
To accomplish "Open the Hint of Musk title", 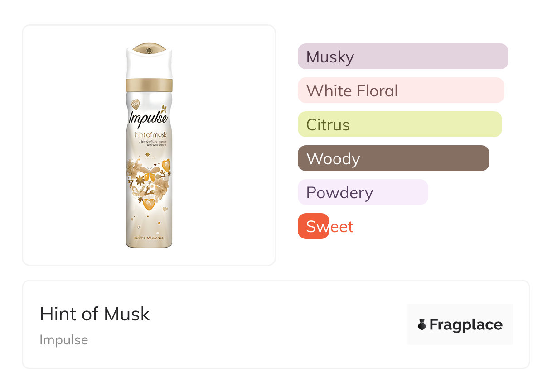I will coord(95,314).
